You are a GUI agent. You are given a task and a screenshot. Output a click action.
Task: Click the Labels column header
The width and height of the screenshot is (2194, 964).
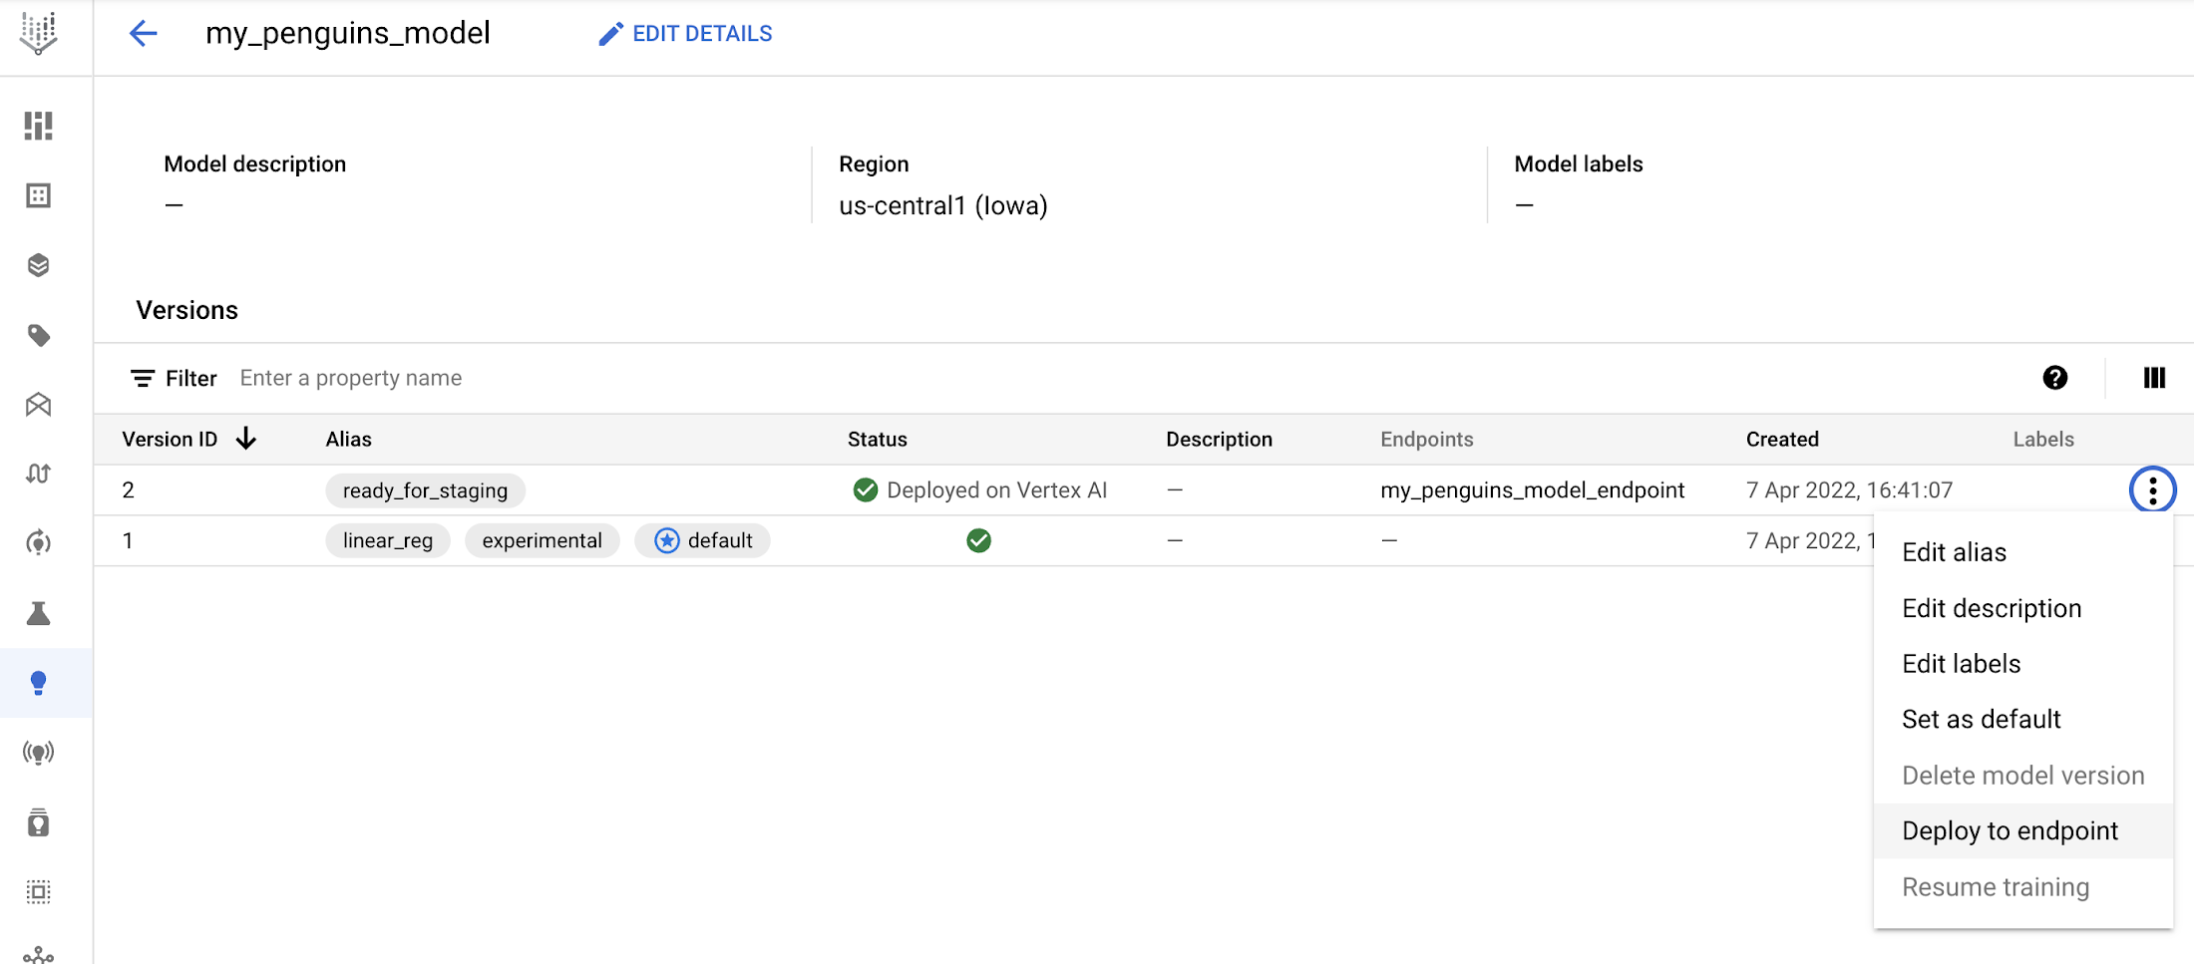2043,439
